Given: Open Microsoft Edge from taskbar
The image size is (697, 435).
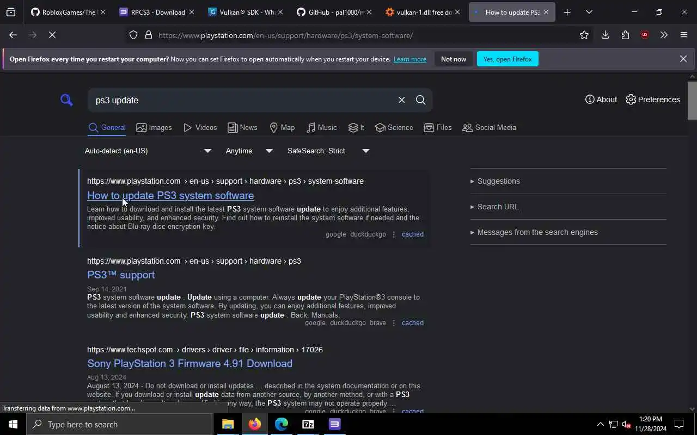Looking at the screenshot, I should coord(281,424).
